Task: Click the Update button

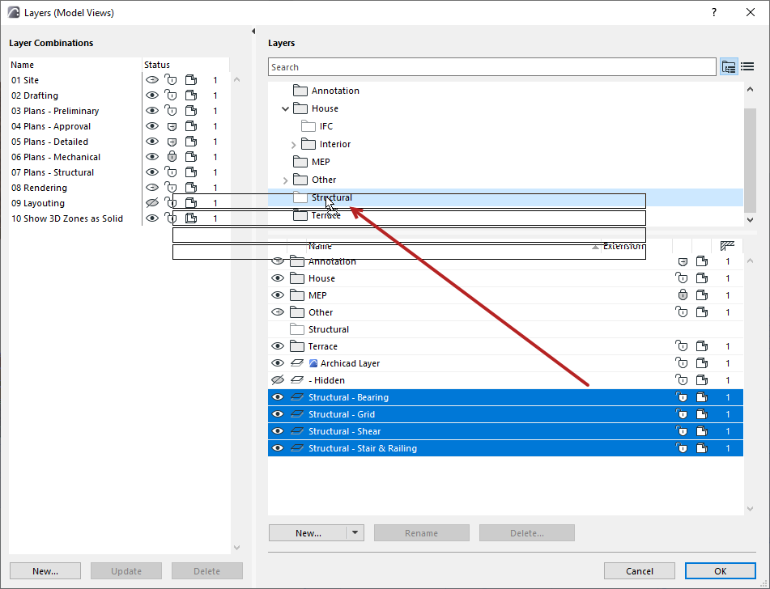Action: coord(126,571)
